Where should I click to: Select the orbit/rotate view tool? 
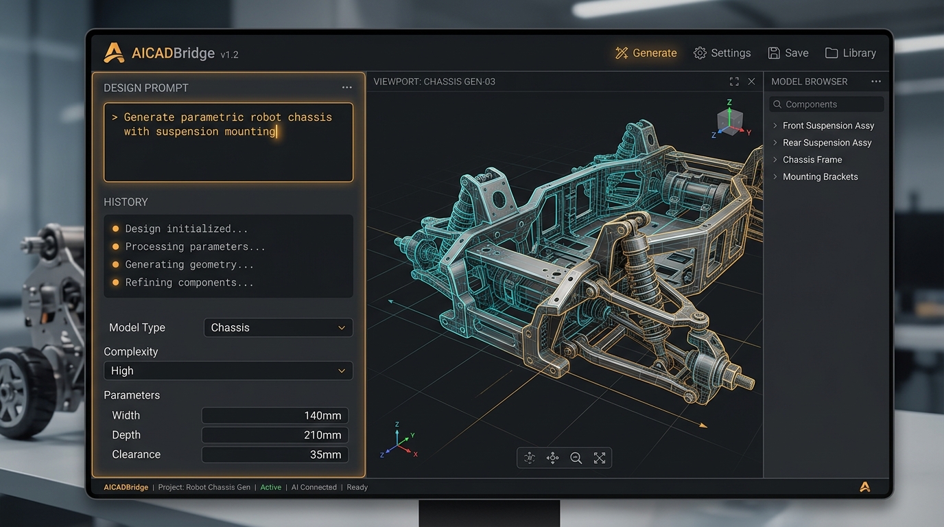pos(529,458)
